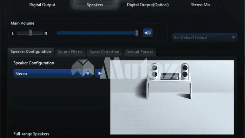Click the Main Volume label
Image resolution: width=245 pixels, height=138 pixels.
[x=22, y=23]
